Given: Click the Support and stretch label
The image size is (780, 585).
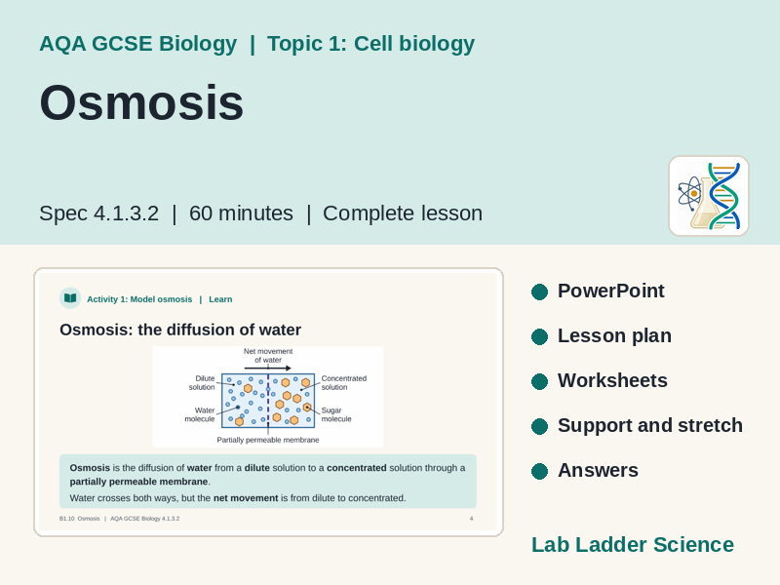Looking at the screenshot, I should (x=650, y=425).
